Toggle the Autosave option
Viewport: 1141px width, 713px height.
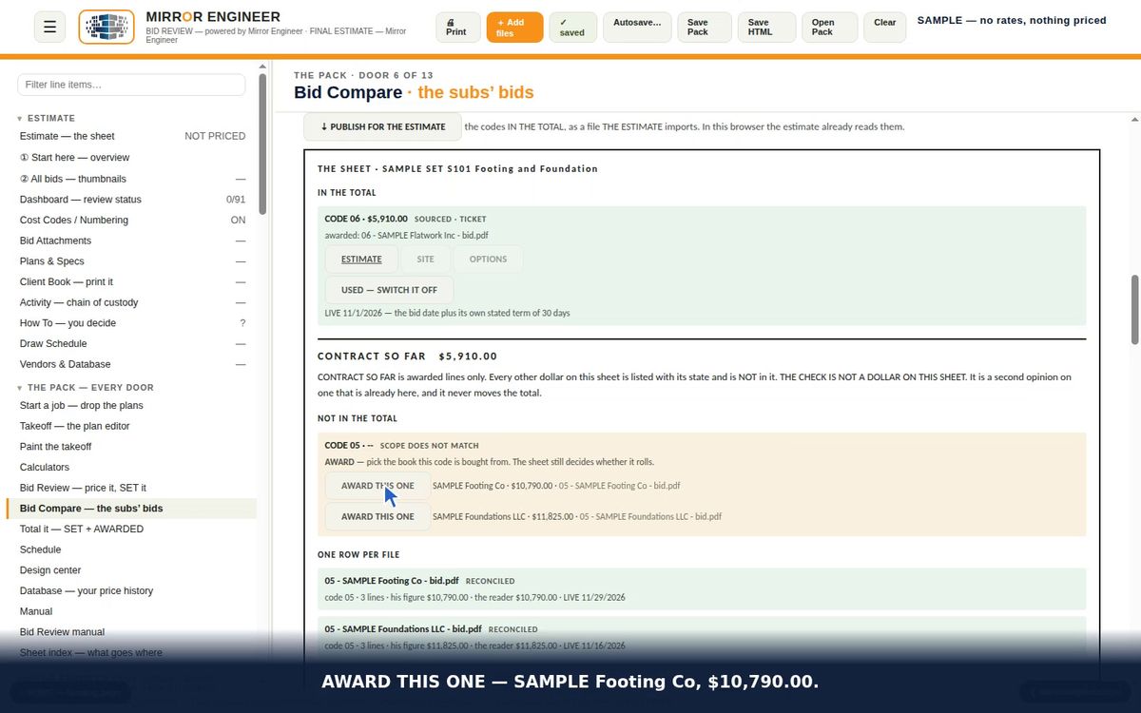point(637,28)
